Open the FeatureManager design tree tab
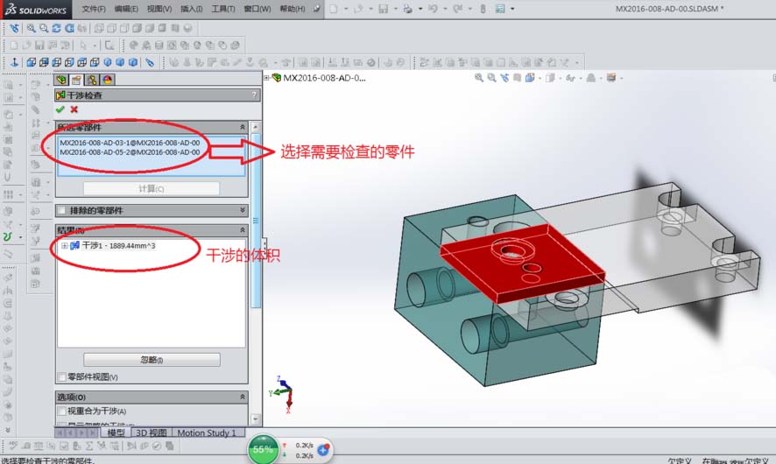The height and width of the screenshot is (464, 776). tap(61, 80)
